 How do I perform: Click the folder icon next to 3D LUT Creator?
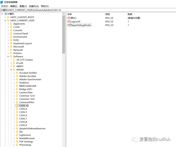[x=14, y=60]
